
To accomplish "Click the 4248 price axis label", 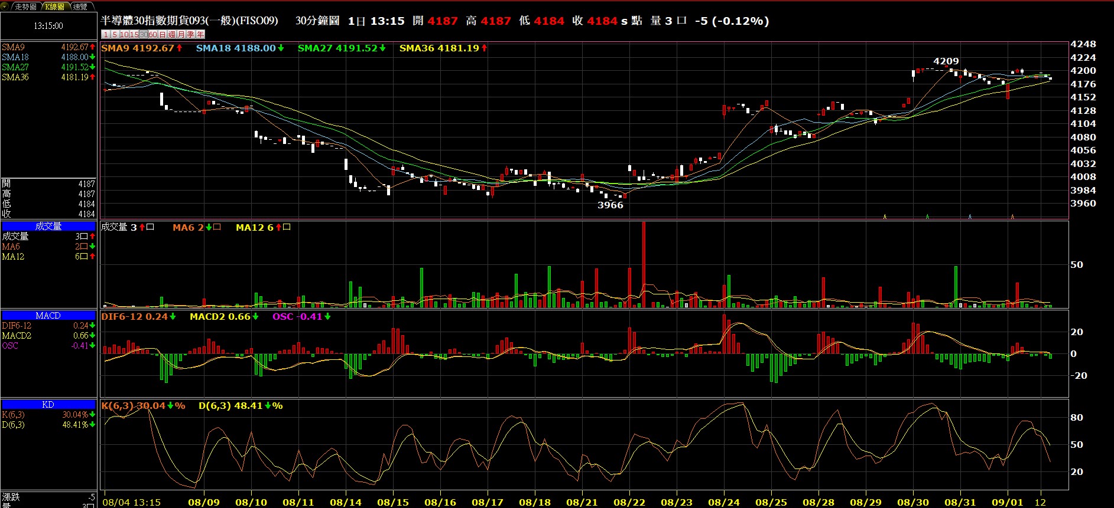I will [1083, 44].
